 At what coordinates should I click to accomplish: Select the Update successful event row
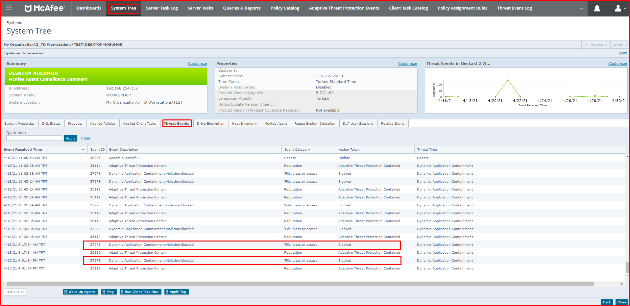(x=313, y=158)
